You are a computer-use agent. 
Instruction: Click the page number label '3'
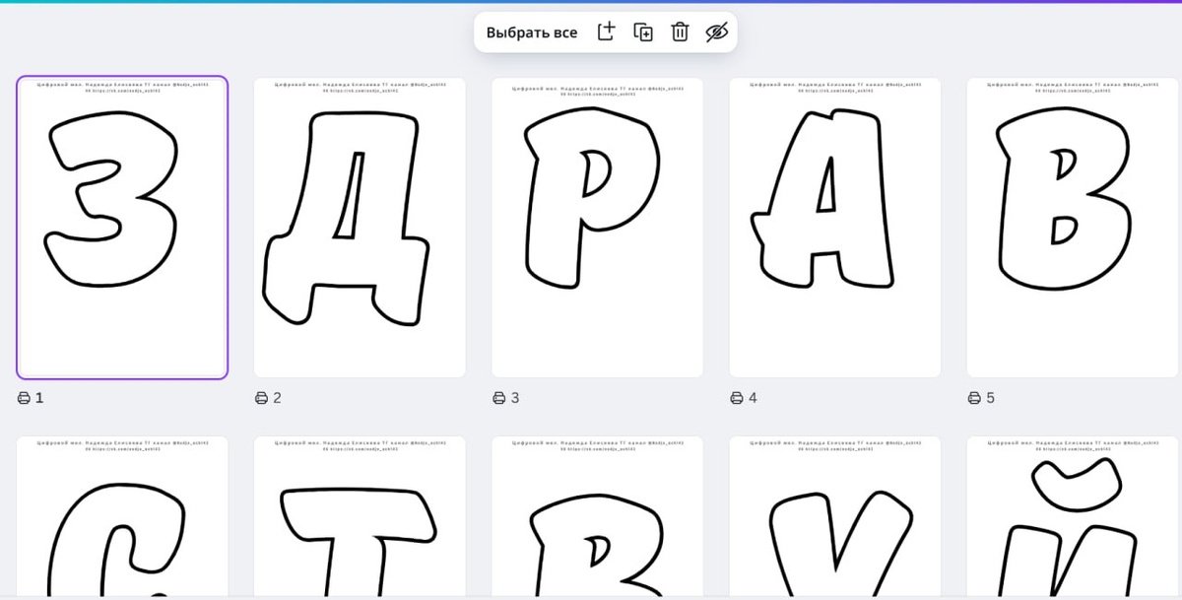point(515,398)
